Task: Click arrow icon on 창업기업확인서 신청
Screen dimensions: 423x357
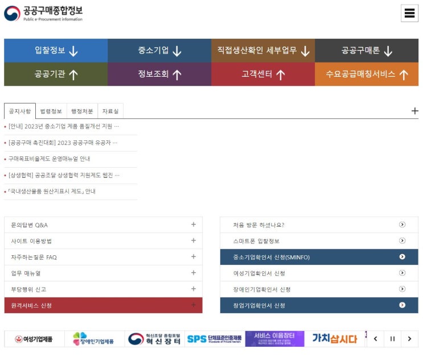Action: tap(402, 305)
